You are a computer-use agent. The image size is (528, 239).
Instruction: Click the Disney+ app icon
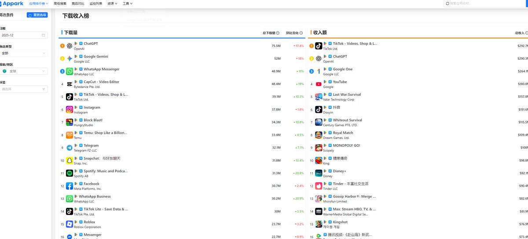pos(319,174)
